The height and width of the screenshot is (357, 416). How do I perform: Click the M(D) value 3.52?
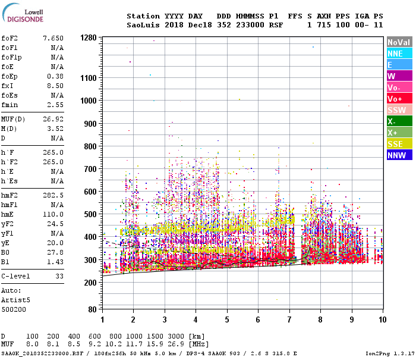55,129
